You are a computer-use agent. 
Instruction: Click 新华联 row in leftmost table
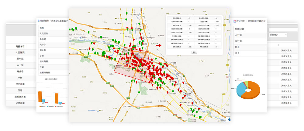click(x=20, y=58)
